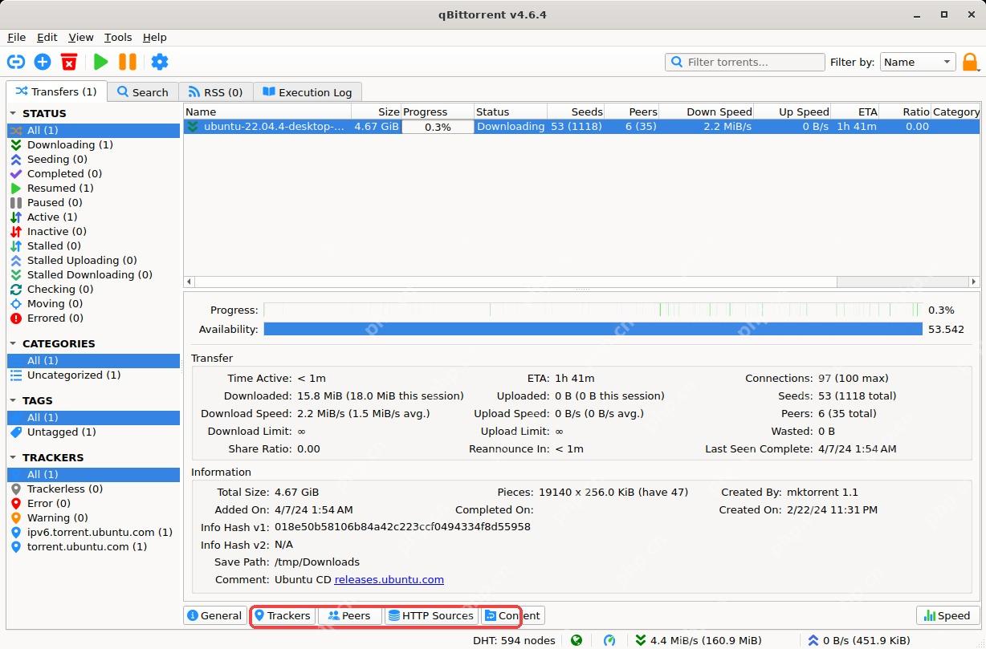Open the File menu

click(17, 37)
